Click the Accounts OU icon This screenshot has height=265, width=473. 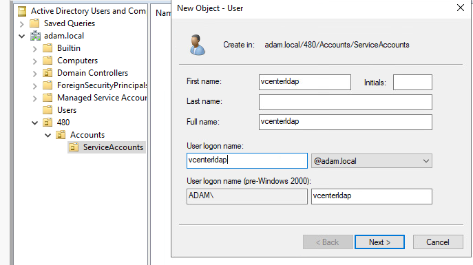tap(61, 134)
